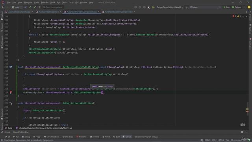Open the NuGet tool window
Screen dimensions: 252x142
(x=106, y=137)
